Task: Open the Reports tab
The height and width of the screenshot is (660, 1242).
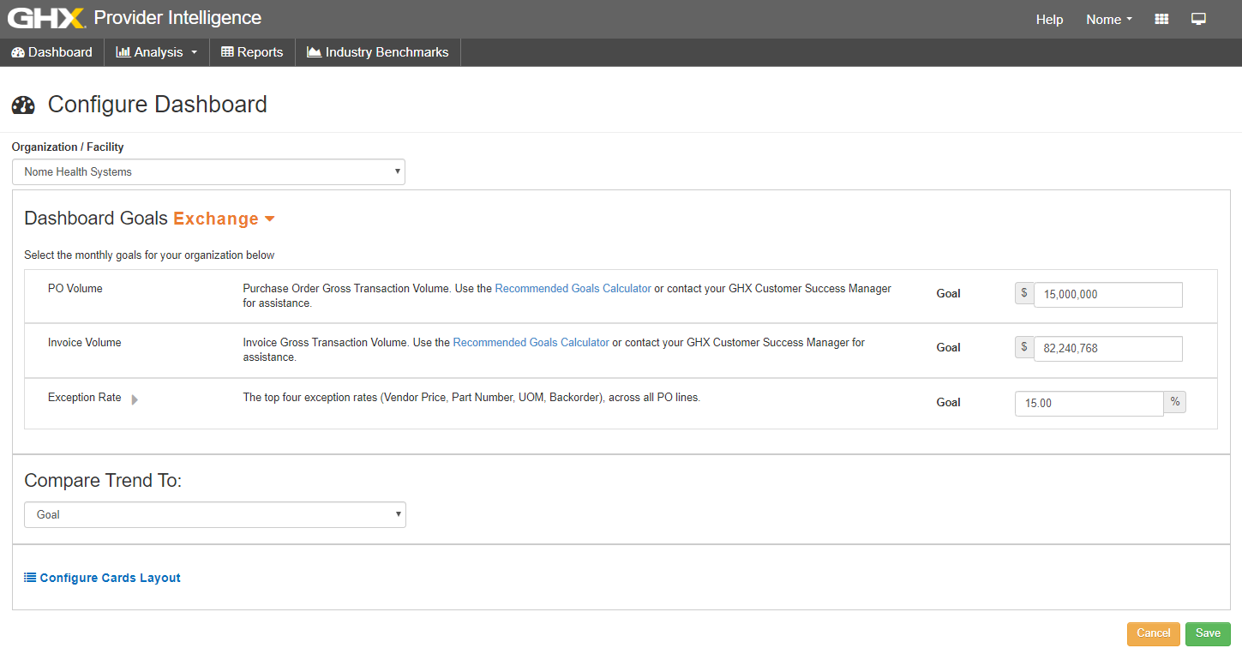Action: point(252,52)
